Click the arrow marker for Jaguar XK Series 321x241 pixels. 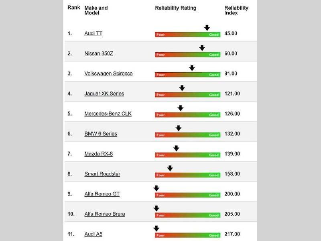tap(182, 88)
